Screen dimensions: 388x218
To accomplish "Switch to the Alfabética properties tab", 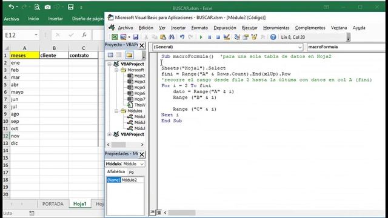I will click(x=116, y=172).
